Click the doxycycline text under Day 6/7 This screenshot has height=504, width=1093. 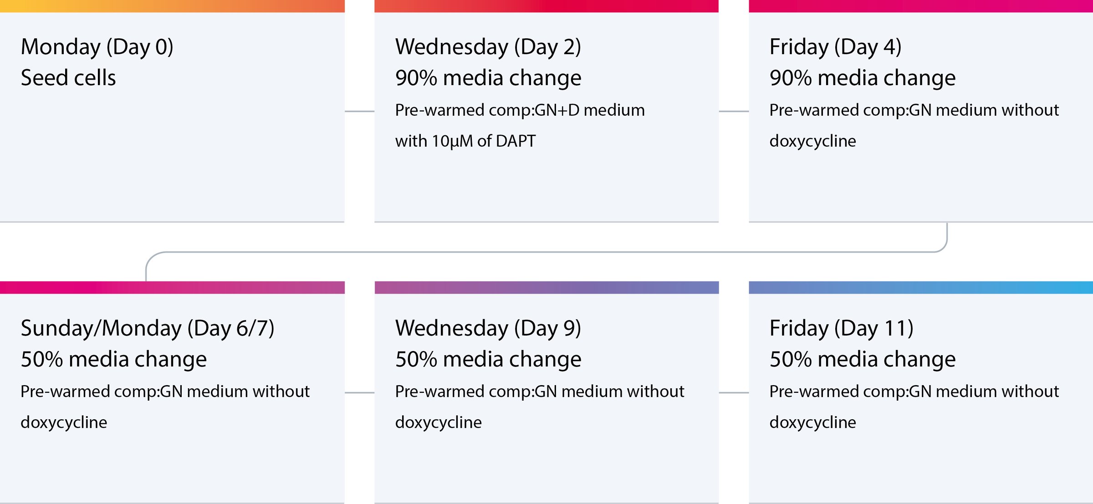click(64, 423)
